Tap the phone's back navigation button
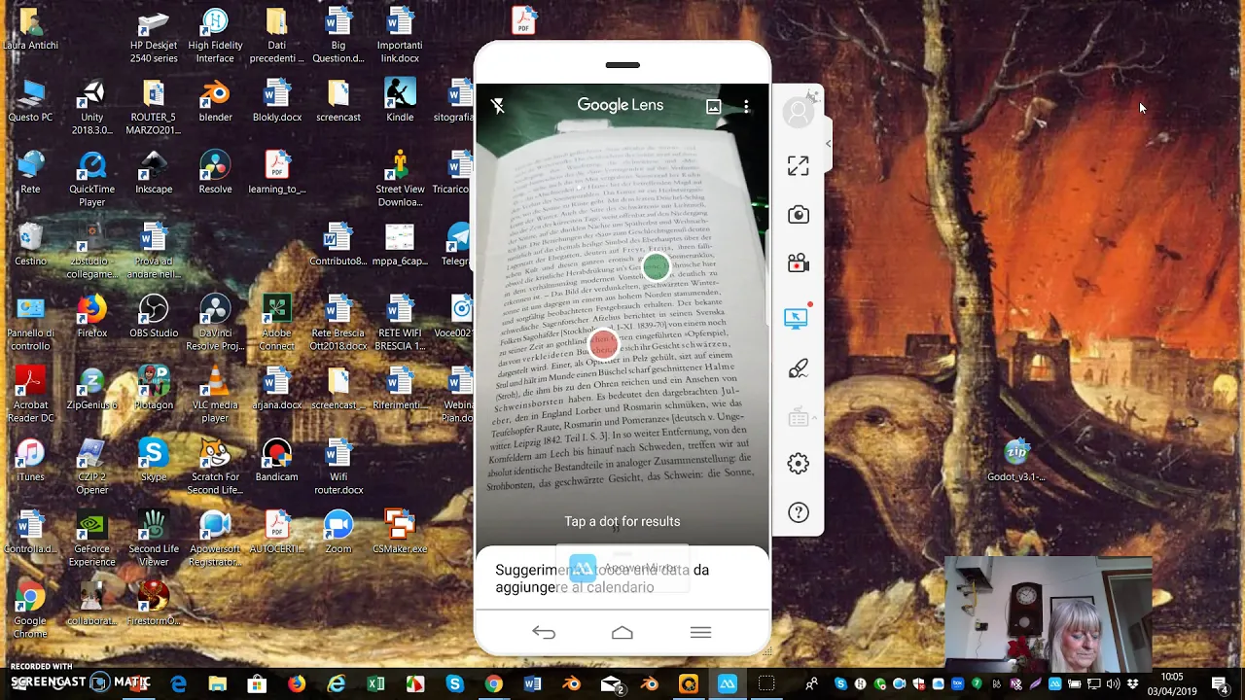The width and height of the screenshot is (1245, 700). (x=544, y=633)
